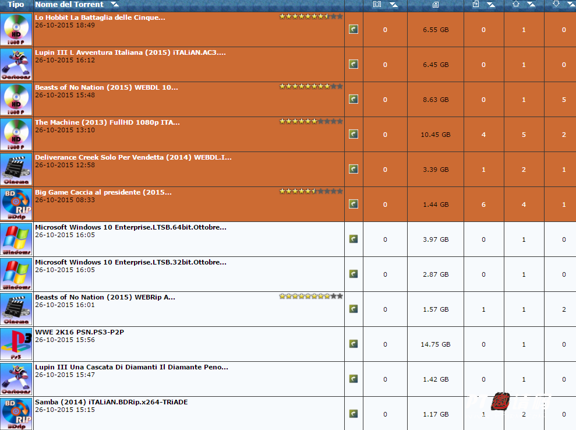Toggle sort arrow beside the open-book header icon
Image resolution: width=576 pixels, height=430 pixels.
(x=394, y=5)
